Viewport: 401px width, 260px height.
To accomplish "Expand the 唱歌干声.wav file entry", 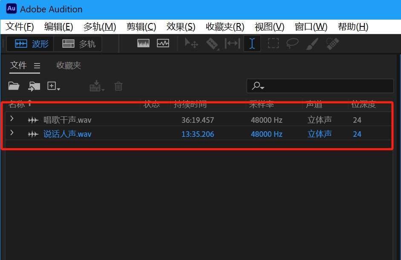I will click(x=12, y=119).
